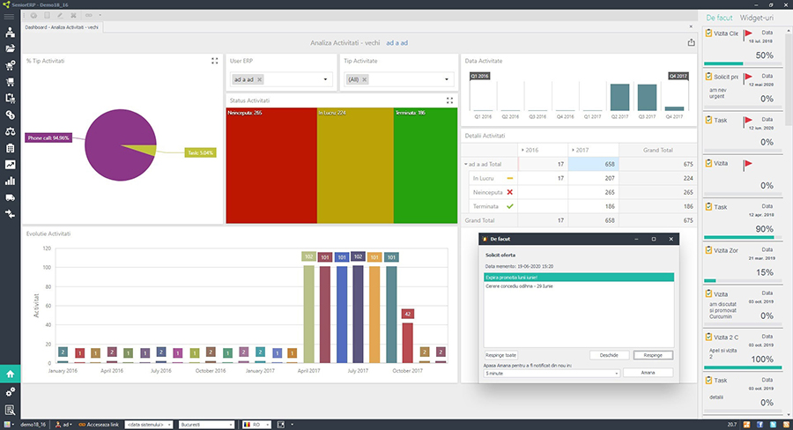The image size is (793, 430).
Task: Click the red flag on Solicit pre task
Action: (748, 77)
